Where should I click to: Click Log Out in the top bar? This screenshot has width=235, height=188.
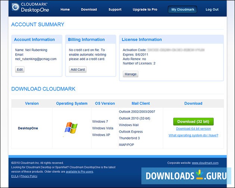[212, 9]
